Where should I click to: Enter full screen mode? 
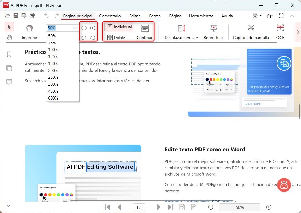(x=281, y=16)
